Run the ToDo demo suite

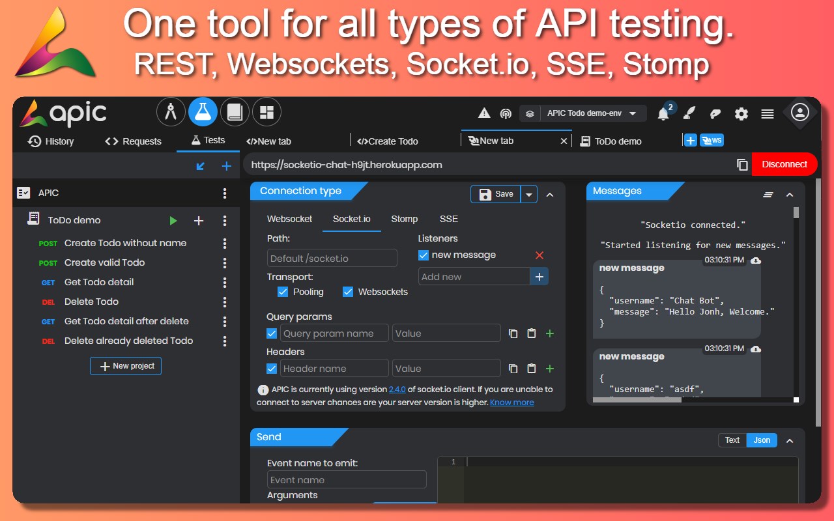(173, 221)
